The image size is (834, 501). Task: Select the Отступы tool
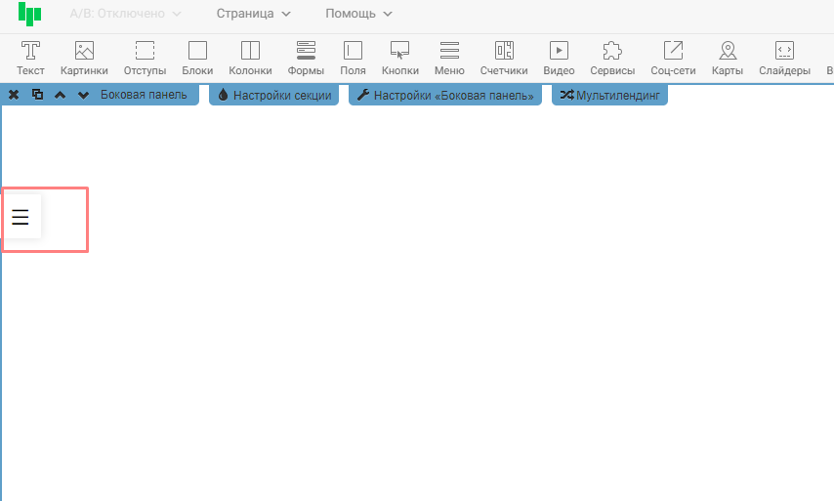point(145,58)
